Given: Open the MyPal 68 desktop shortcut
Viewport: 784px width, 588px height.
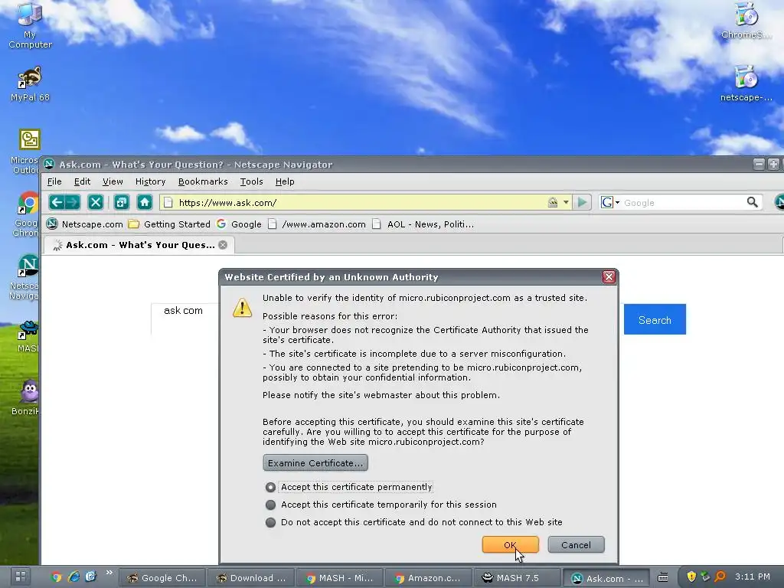Looking at the screenshot, I should (x=30, y=84).
